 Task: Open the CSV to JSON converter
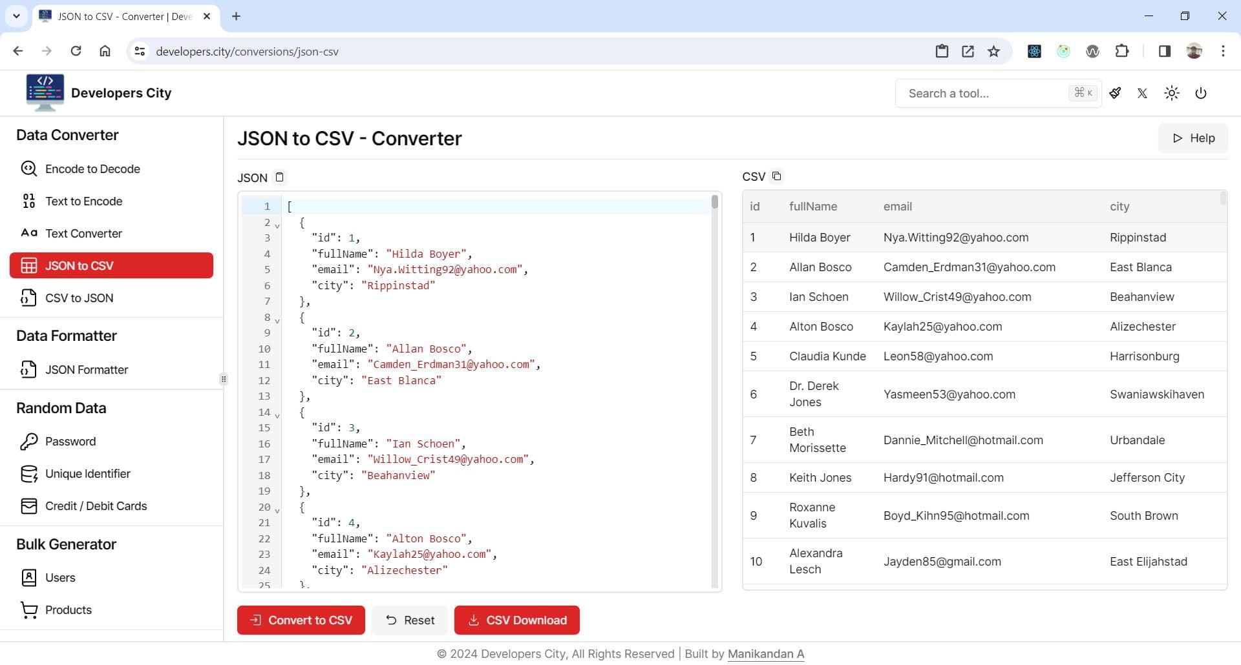click(x=79, y=298)
